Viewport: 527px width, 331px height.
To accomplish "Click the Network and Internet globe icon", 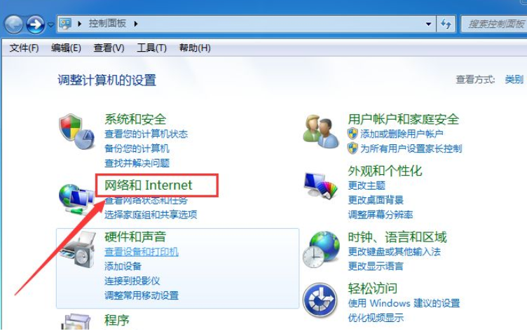I will click(76, 199).
